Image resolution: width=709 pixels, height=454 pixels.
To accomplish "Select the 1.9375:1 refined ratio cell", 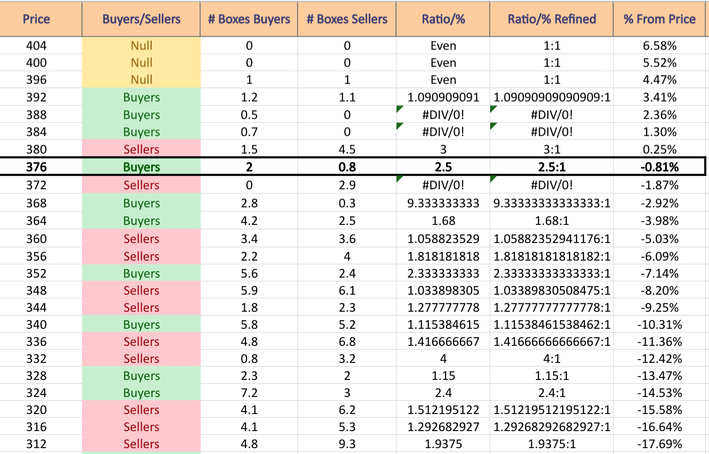I will point(552,444).
